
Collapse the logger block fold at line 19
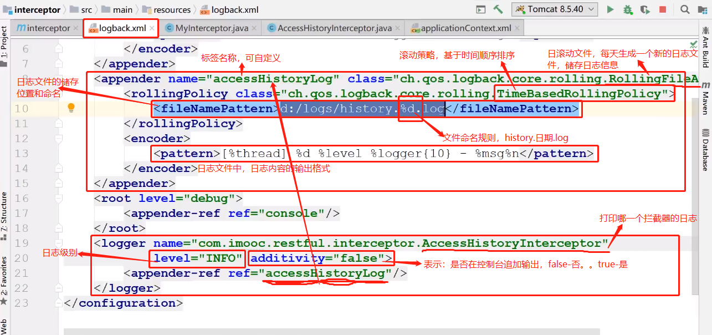pos(59,243)
